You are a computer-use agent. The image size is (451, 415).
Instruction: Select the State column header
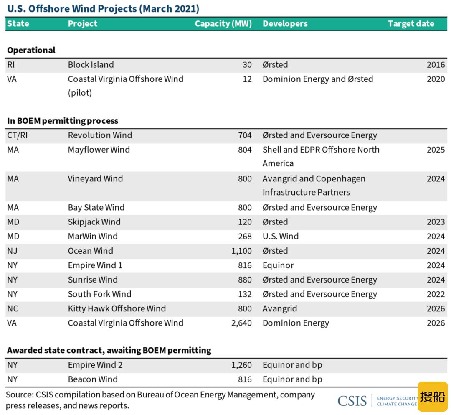click(18, 23)
